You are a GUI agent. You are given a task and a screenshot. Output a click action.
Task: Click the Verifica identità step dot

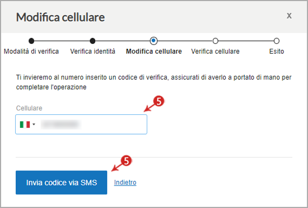[92, 41]
